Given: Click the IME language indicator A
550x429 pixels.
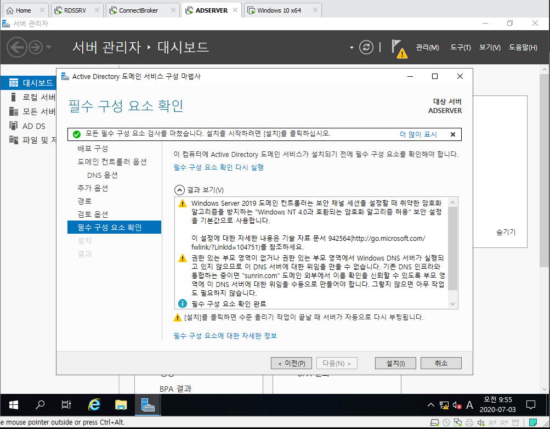Looking at the screenshot, I should (x=469, y=405).
